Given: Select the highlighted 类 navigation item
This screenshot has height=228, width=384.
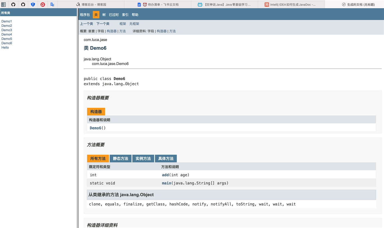Looking at the screenshot, I should coord(96,15).
